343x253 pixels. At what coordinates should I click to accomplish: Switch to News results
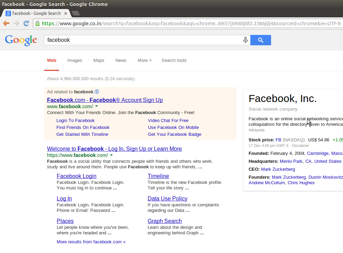[x=121, y=60]
